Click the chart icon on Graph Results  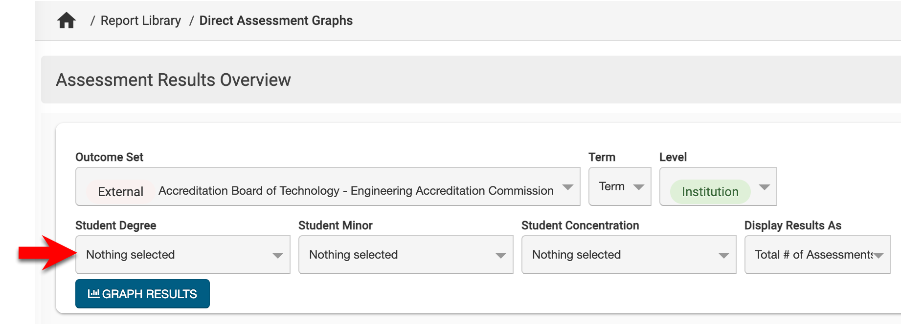(93, 294)
